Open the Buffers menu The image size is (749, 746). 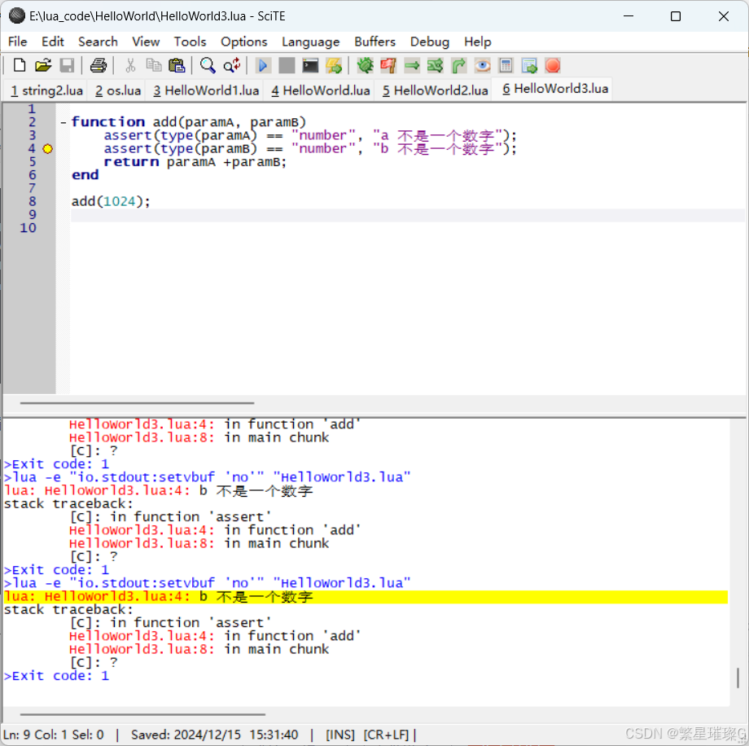click(x=375, y=42)
